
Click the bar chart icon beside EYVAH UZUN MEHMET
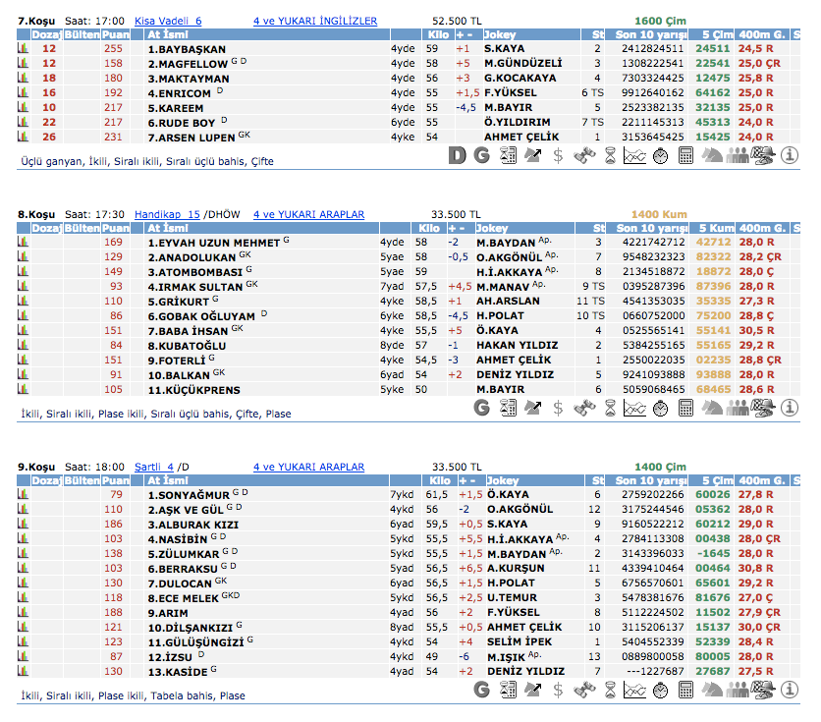point(23,242)
